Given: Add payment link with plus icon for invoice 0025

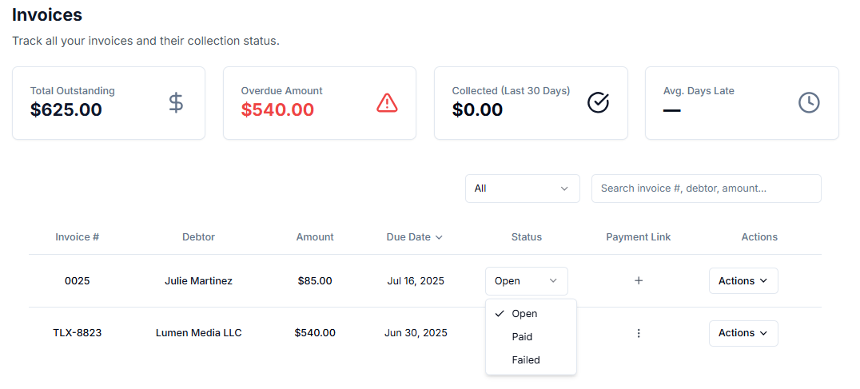Looking at the screenshot, I should pyautogui.click(x=639, y=281).
